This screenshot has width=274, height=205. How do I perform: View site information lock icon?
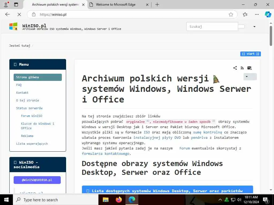34,14
